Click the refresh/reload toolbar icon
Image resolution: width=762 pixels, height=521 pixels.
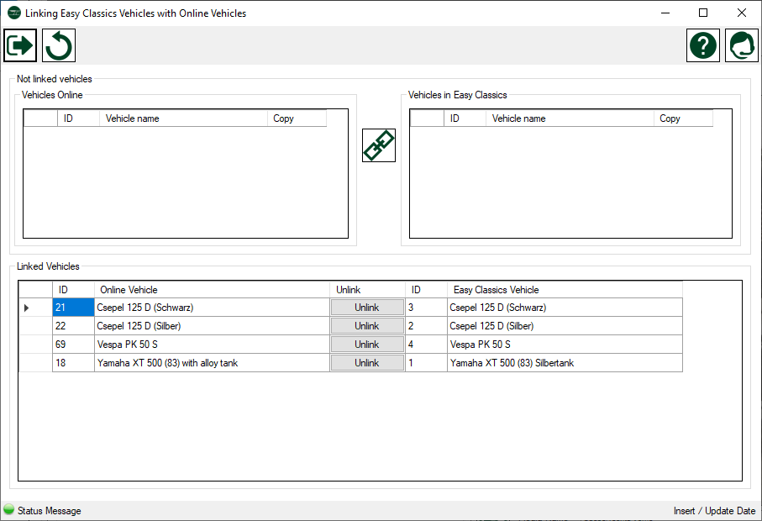point(59,45)
